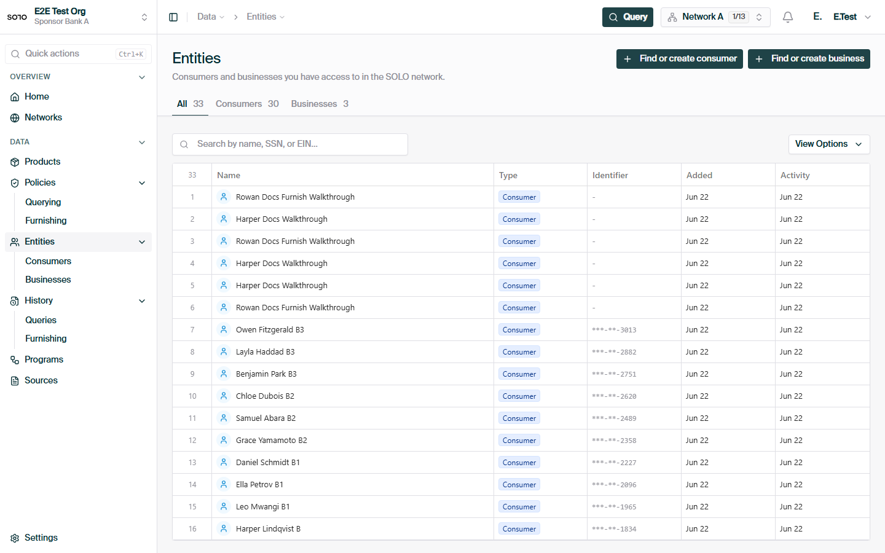The width and height of the screenshot is (885, 553).
Task: Click the Sources document icon
Action: click(15, 381)
